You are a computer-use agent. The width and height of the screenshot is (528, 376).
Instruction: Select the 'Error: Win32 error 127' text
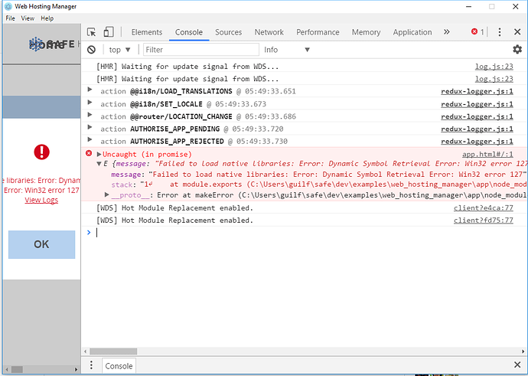(x=41, y=190)
